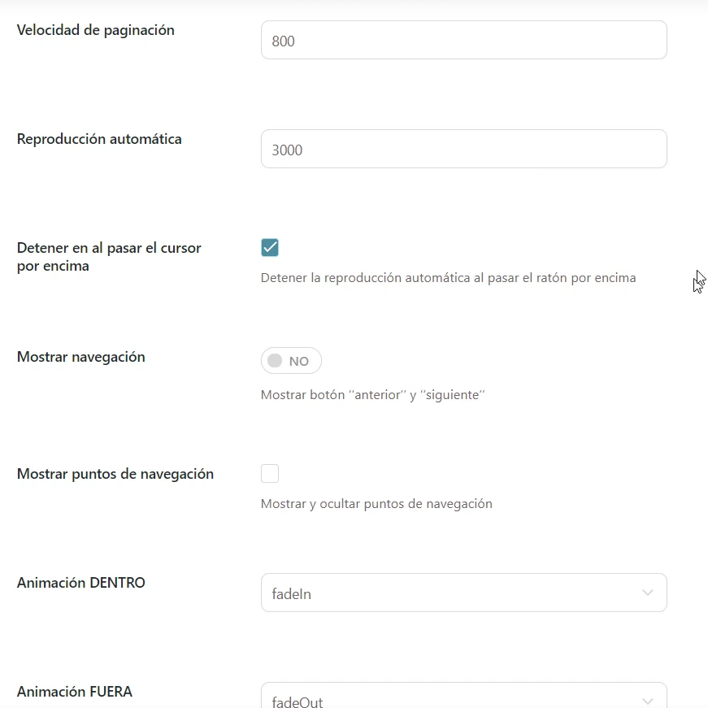Uncheck the Detener en al pasar el cursor checkbox
Screen dimensions: 708x708
pyautogui.click(x=270, y=247)
